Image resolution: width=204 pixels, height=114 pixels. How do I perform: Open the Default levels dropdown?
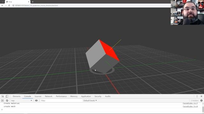(90, 100)
